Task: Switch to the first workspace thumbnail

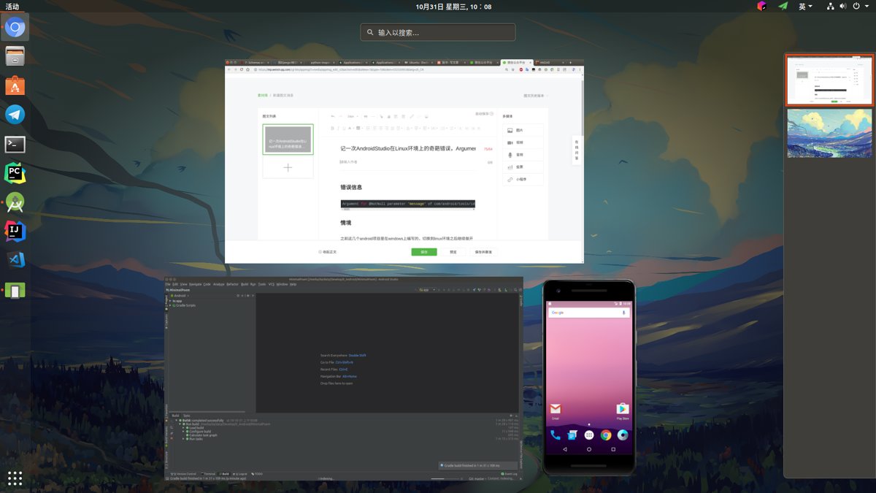Action: [829, 80]
